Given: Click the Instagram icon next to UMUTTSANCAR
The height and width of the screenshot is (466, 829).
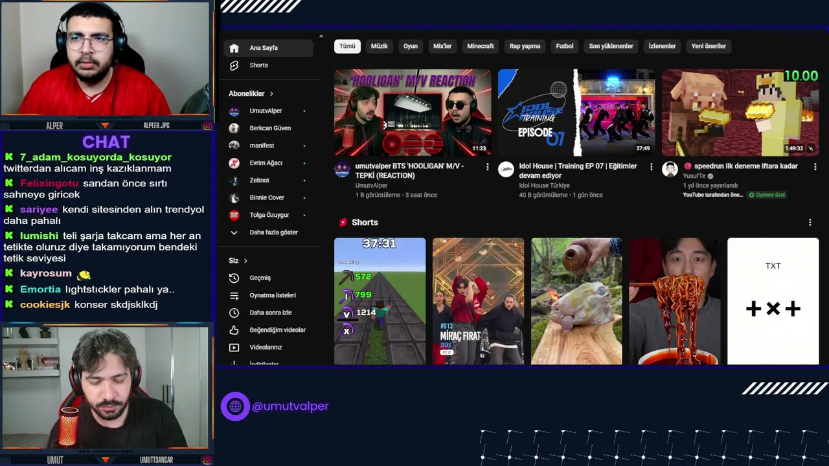Looking at the screenshot, I should [207, 460].
